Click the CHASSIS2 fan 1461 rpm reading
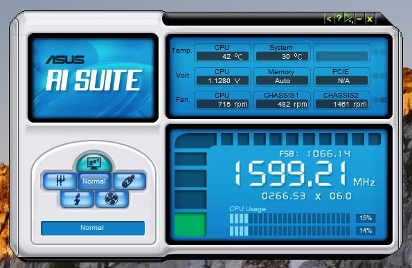 click(x=341, y=105)
